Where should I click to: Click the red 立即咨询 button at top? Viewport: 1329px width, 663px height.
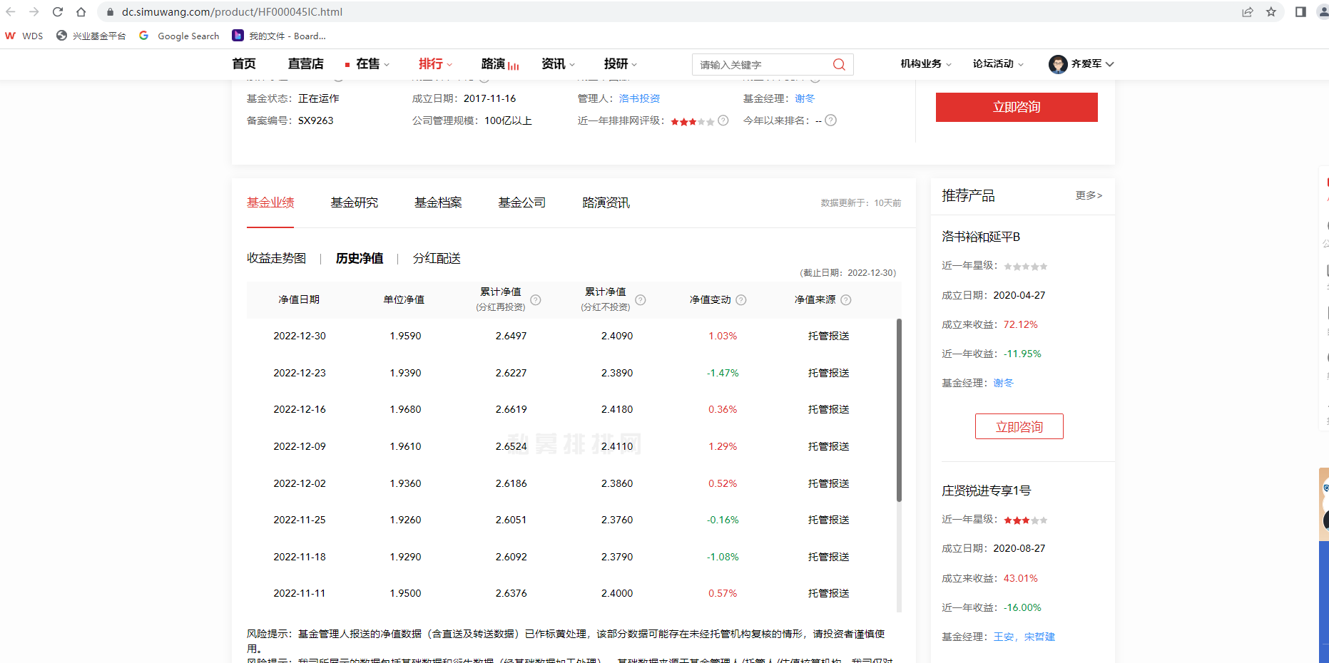point(1016,107)
